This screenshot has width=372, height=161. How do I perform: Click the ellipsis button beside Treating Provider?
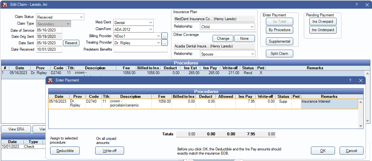pos(164,43)
